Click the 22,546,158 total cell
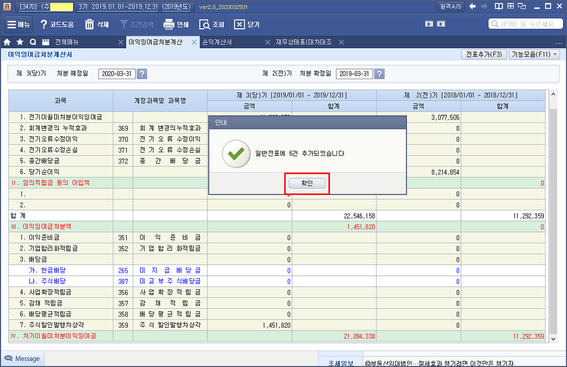 click(x=359, y=216)
